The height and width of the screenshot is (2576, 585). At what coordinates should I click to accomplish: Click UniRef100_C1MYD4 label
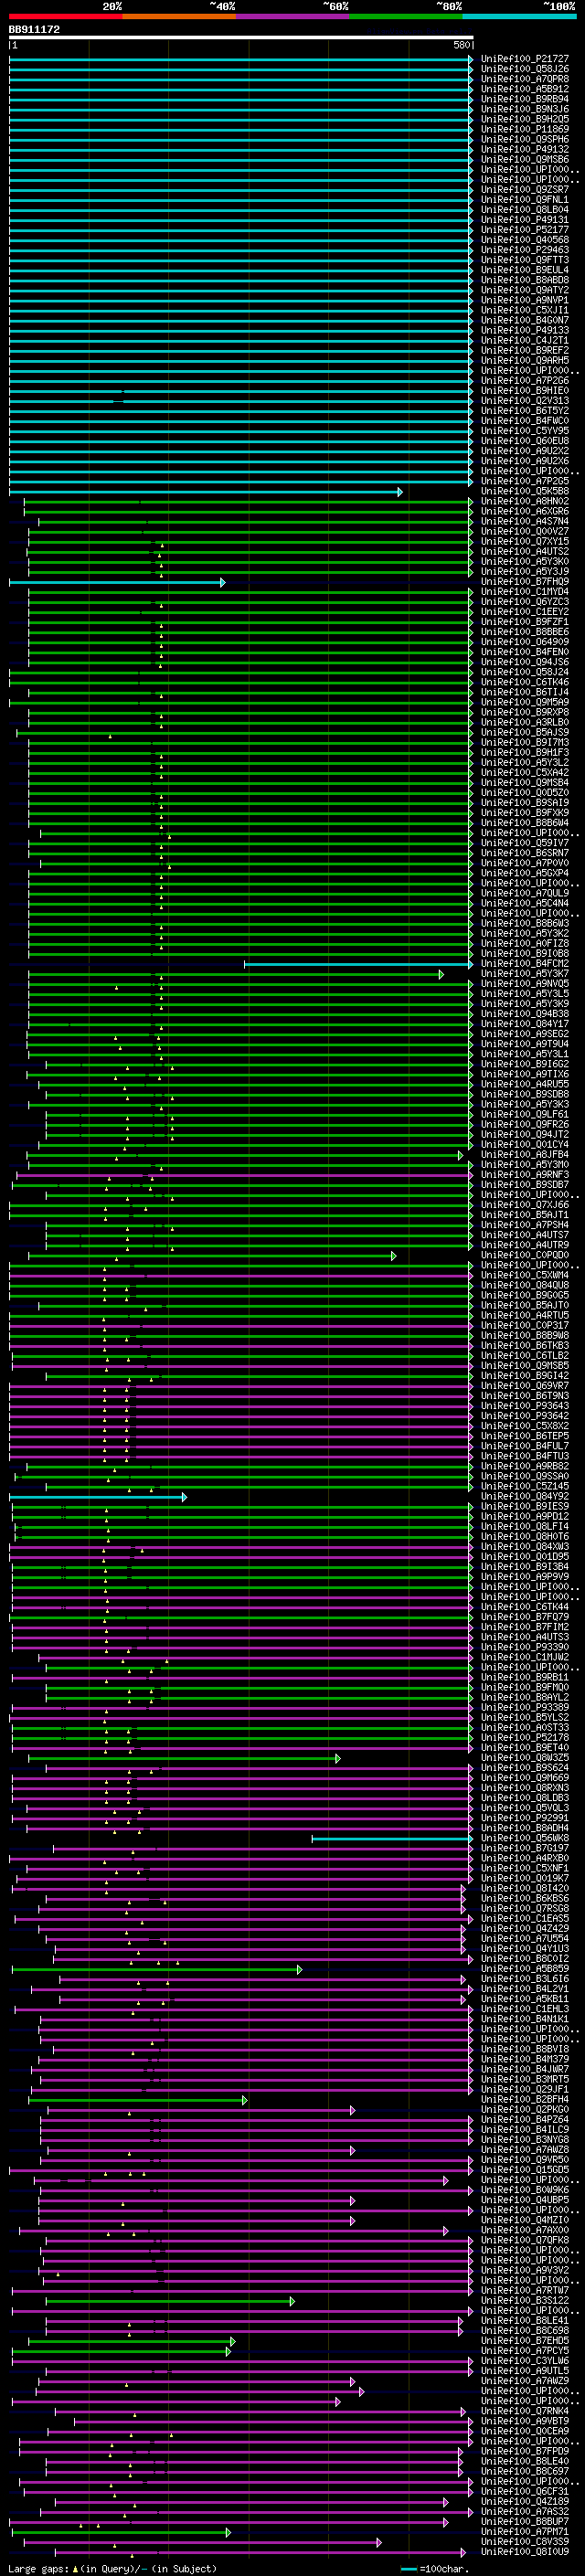click(524, 592)
